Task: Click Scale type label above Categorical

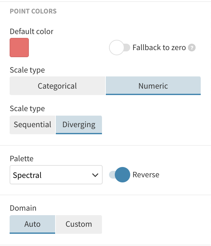Action: pyautogui.click(x=27, y=70)
